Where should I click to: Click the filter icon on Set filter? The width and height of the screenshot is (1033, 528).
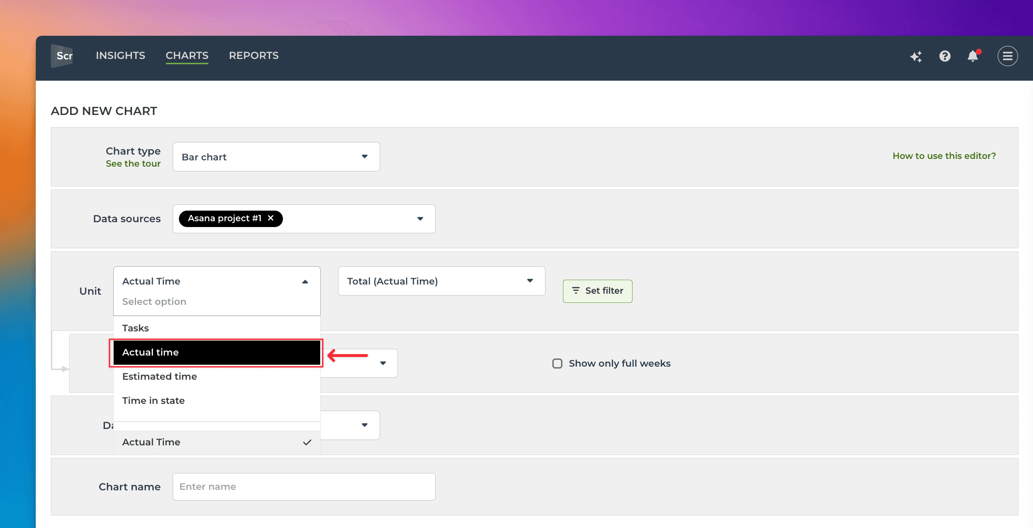point(576,290)
